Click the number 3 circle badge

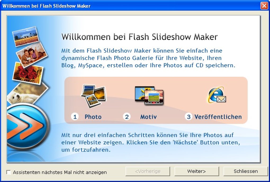point(188,117)
